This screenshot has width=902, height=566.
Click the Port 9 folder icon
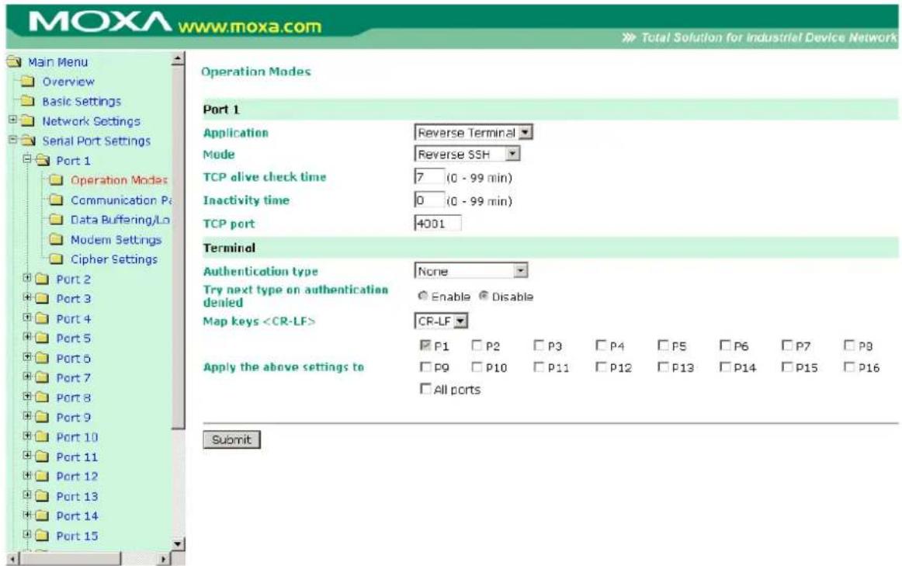[42, 418]
